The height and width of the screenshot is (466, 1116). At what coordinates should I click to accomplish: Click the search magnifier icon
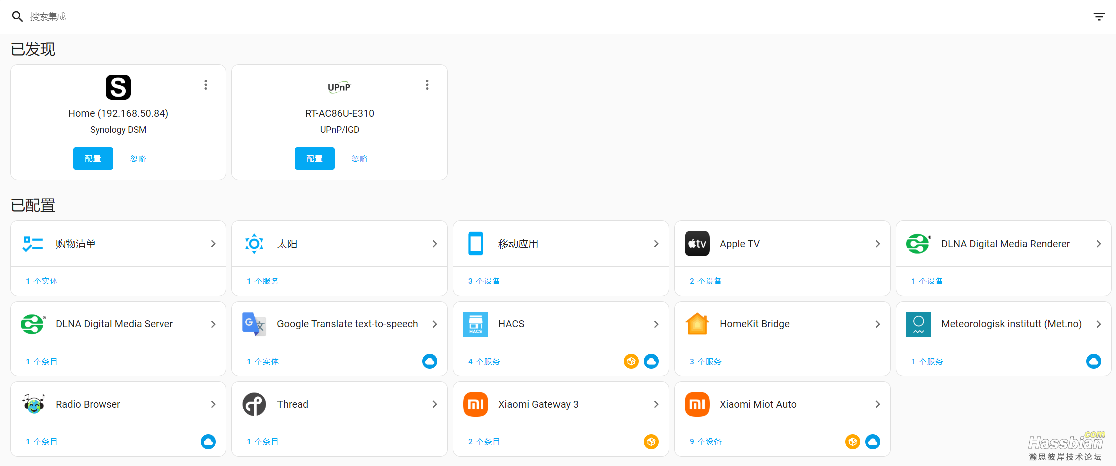(17, 17)
